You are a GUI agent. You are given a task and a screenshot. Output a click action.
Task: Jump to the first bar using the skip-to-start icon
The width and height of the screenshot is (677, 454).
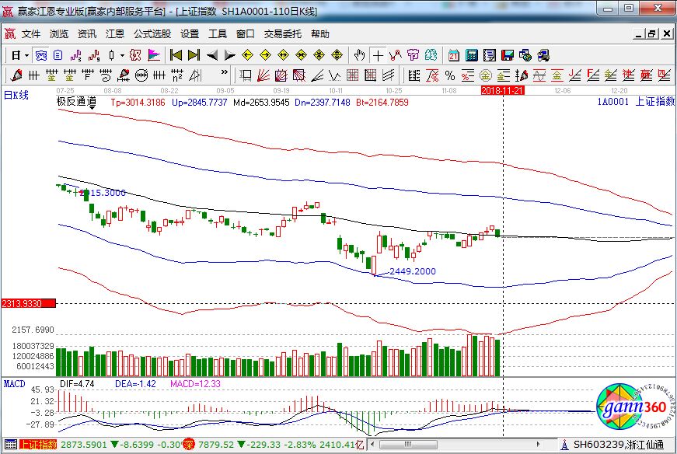coord(176,55)
